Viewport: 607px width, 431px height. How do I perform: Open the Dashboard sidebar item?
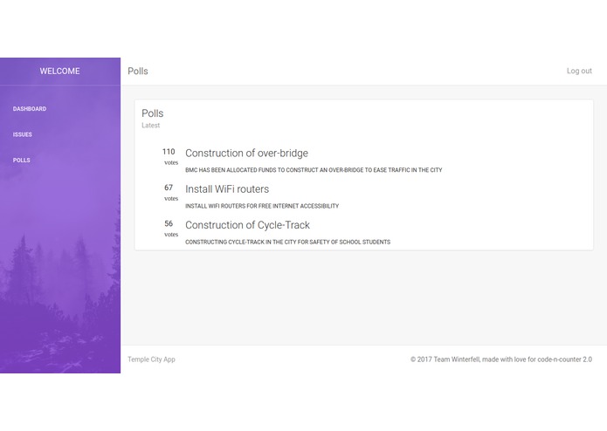pyautogui.click(x=30, y=109)
